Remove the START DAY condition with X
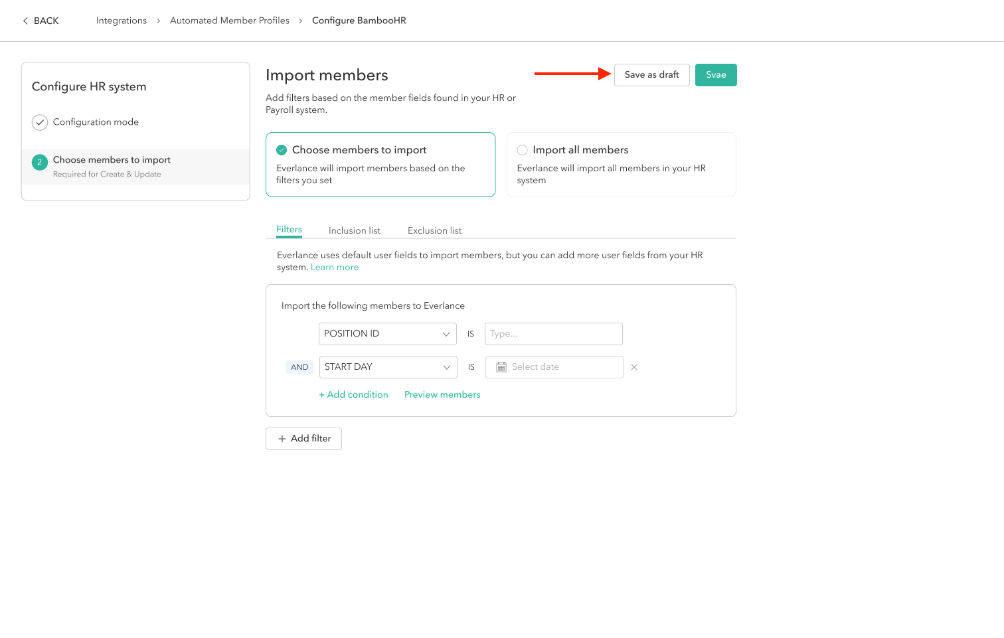 [x=634, y=367]
